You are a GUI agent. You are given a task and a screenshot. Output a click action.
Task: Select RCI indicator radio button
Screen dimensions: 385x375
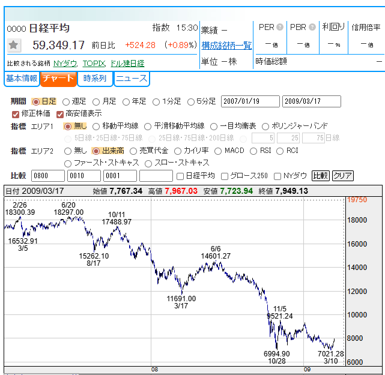click(x=280, y=151)
